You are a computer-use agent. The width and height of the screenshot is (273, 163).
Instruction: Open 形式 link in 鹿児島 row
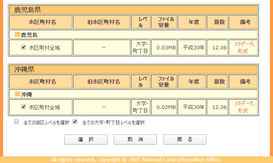click(x=243, y=51)
